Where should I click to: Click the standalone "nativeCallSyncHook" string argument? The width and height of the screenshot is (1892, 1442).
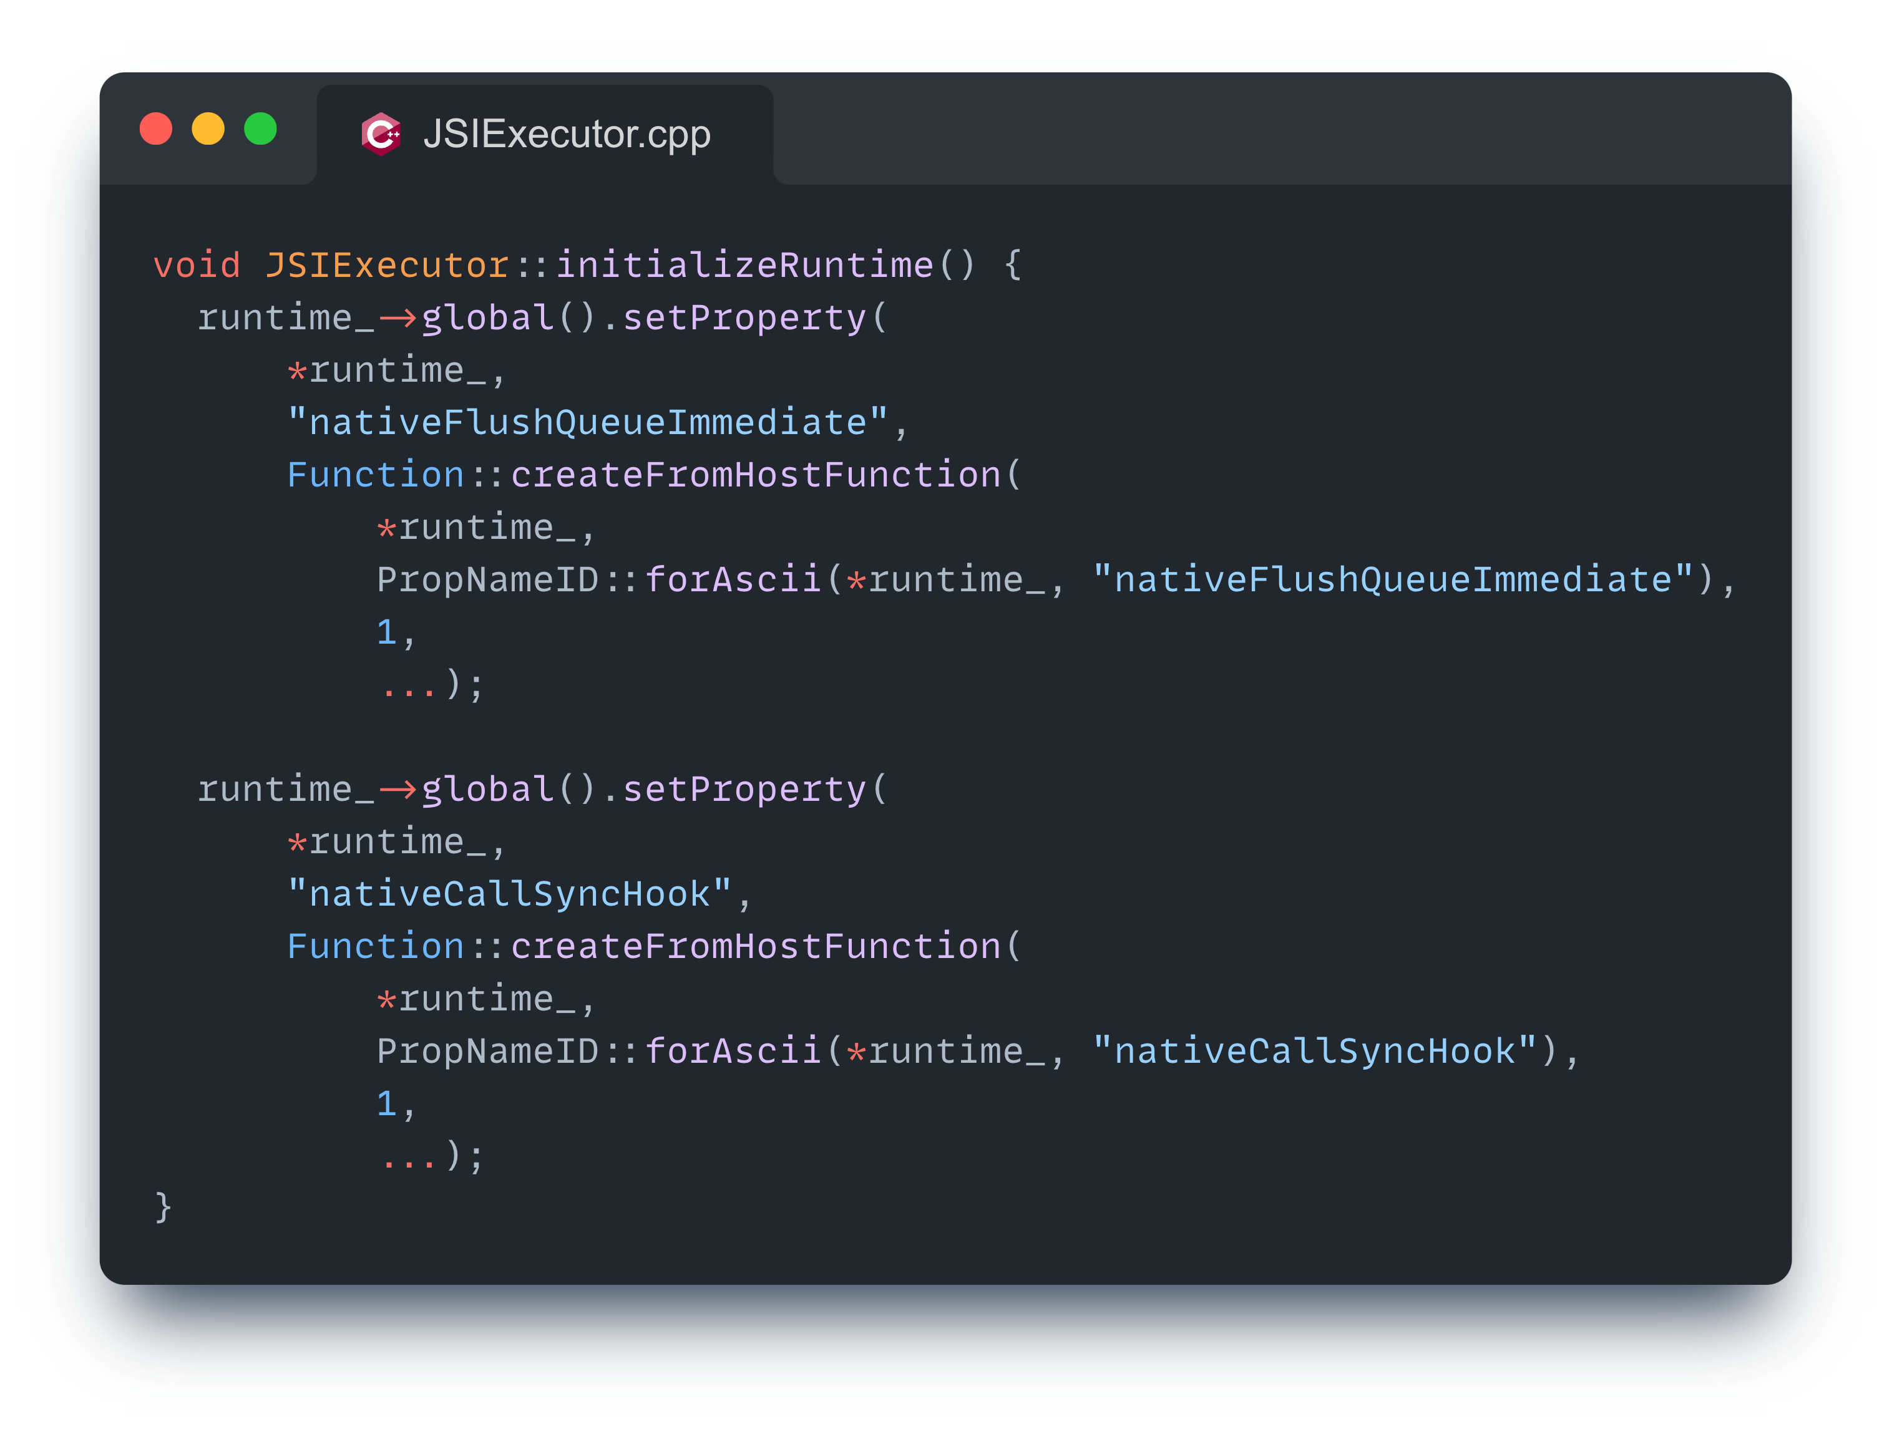(509, 894)
